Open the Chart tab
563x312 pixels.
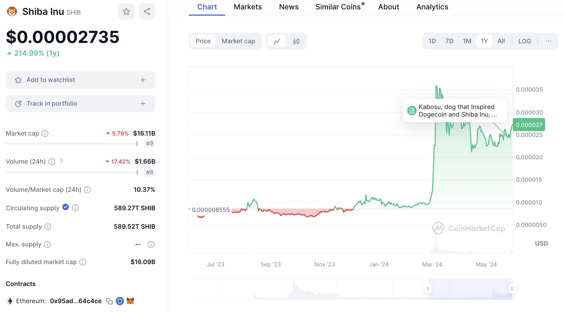pyautogui.click(x=207, y=7)
